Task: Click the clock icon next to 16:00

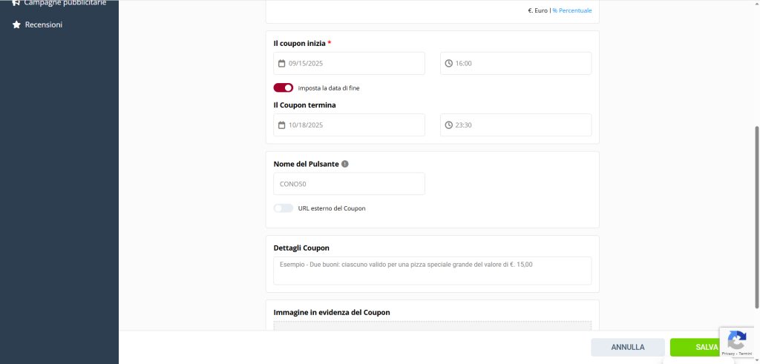Action: (448, 64)
